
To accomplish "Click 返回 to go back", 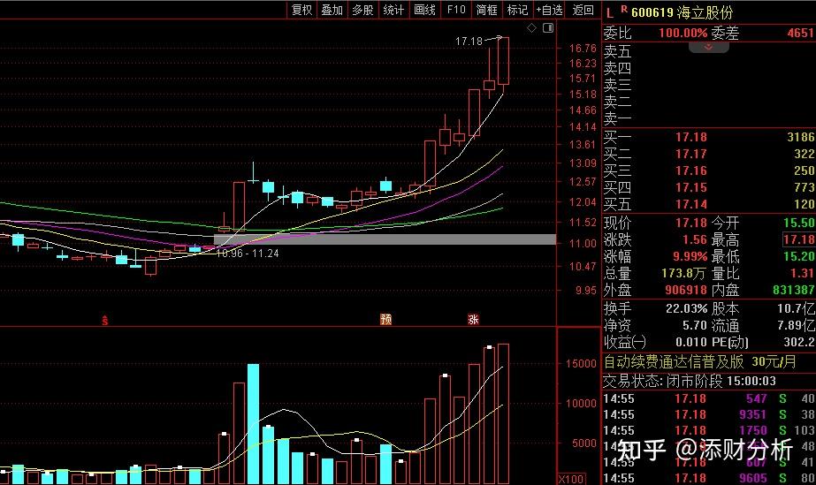I will pos(583,10).
